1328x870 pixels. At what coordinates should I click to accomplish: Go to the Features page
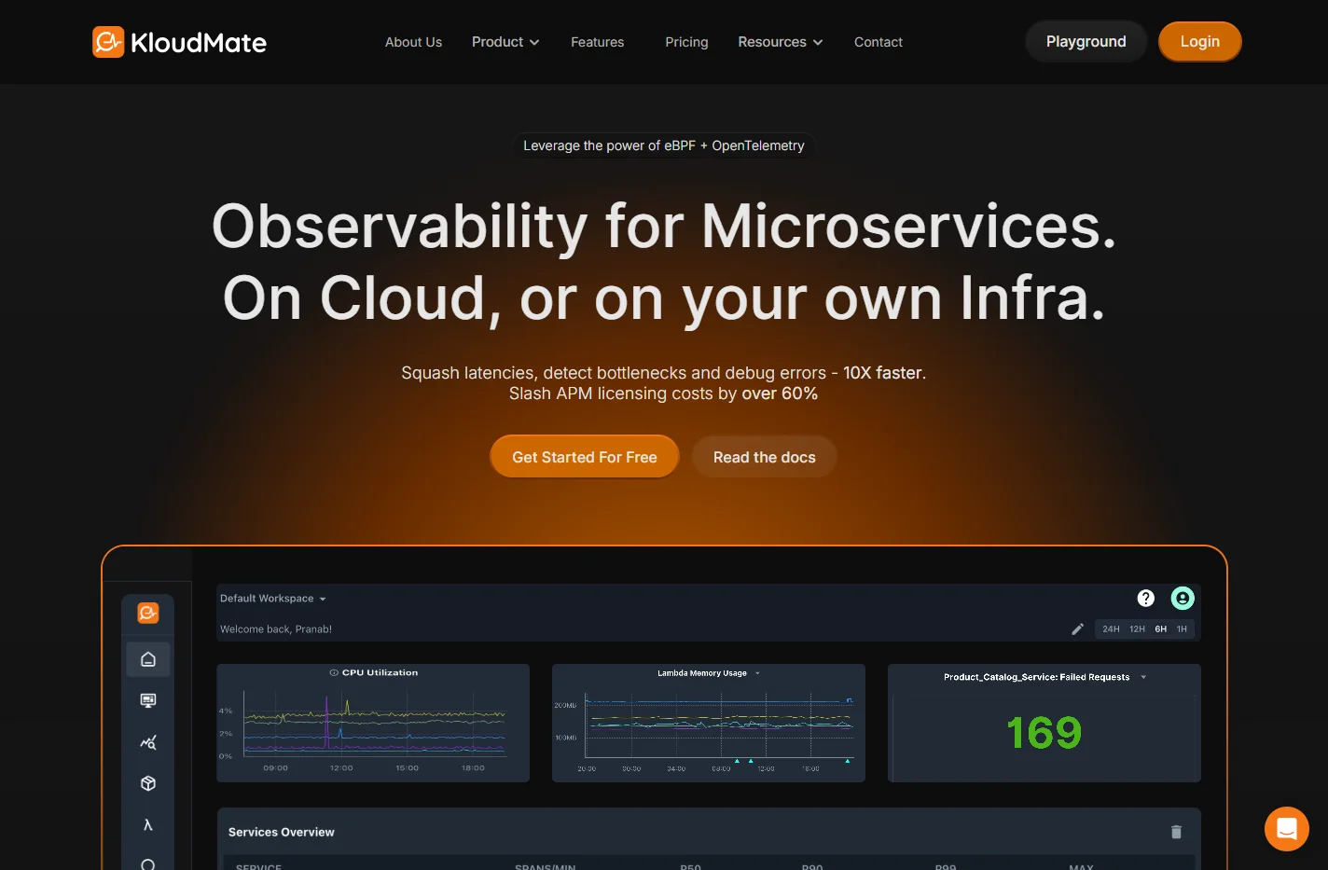[x=597, y=42]
